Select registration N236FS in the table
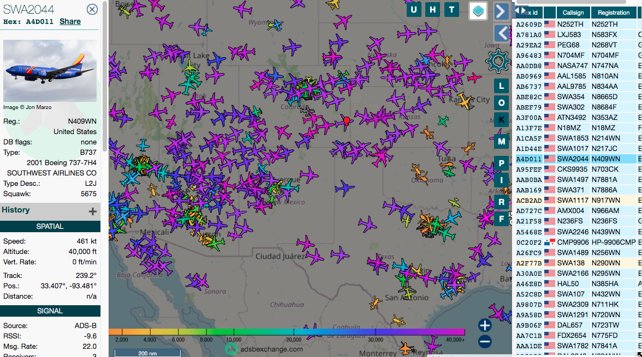 604,221
